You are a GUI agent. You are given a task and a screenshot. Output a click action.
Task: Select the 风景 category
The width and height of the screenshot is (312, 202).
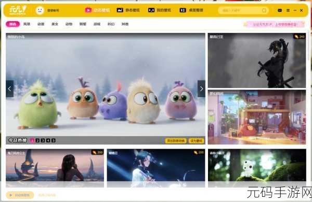[27, 24]
